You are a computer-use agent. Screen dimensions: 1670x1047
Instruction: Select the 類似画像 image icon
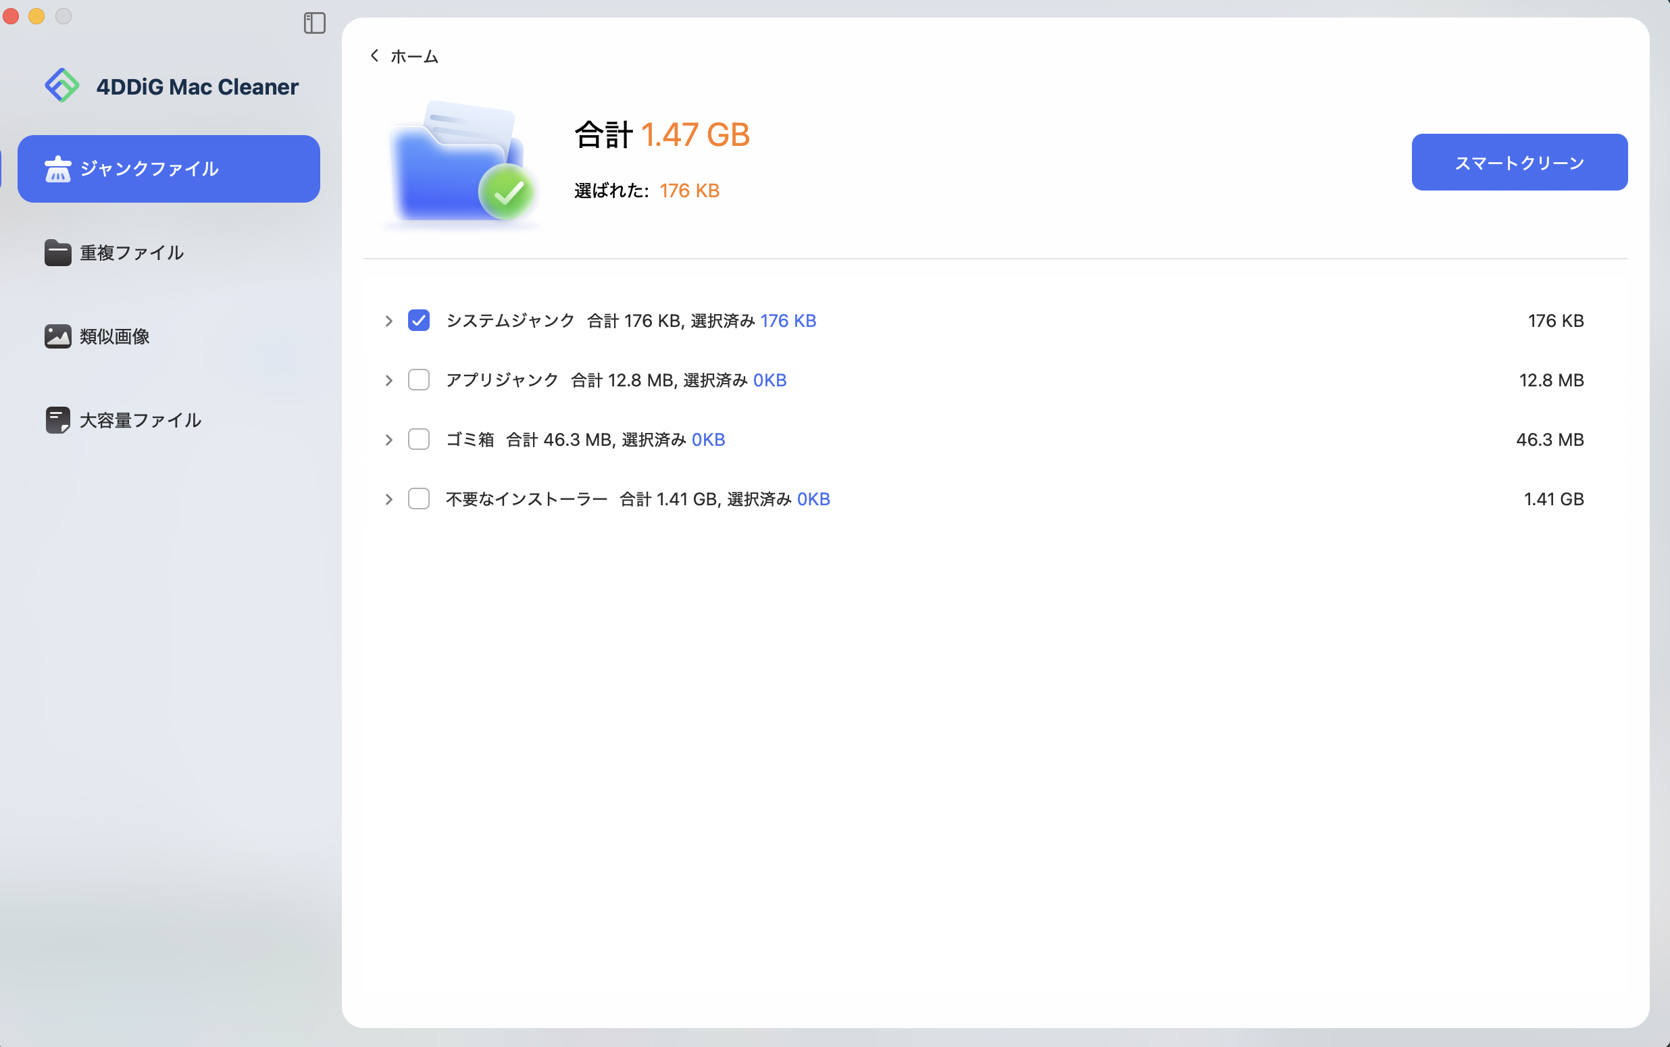point(57,336)
